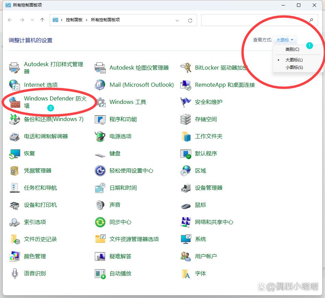Viewport: 325px width, 298px height.
Task: Go up one level arrow
Action: point(42,20)
